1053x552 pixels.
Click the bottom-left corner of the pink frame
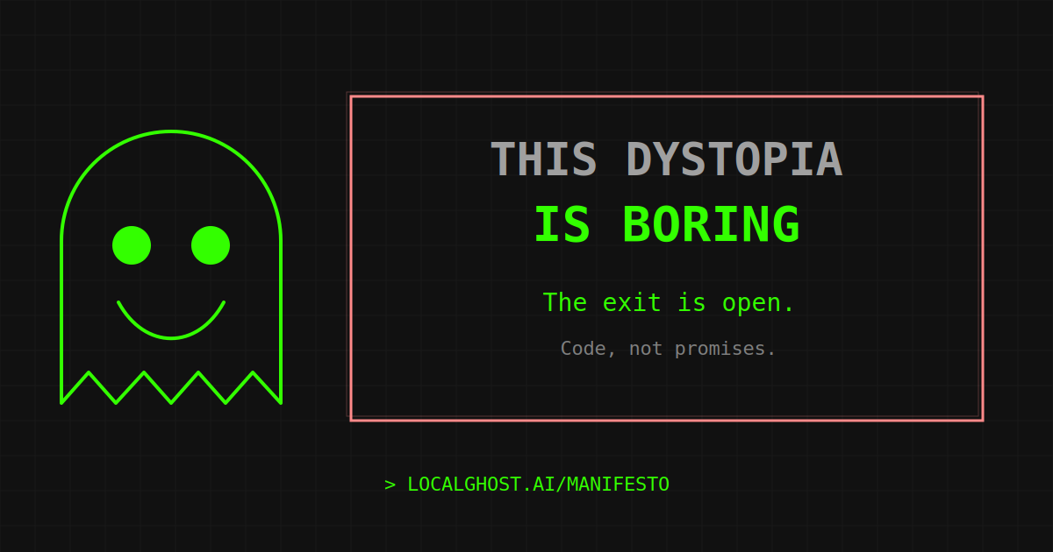point(351,421)
